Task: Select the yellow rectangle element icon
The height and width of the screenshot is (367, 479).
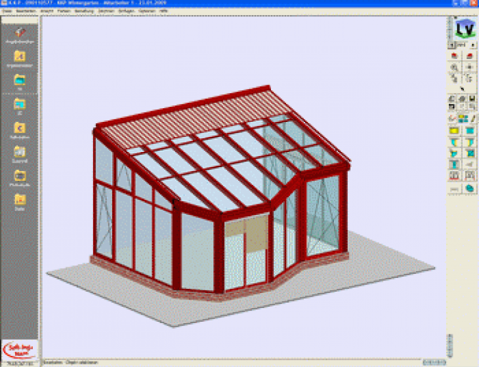Action: pos(454,131)
